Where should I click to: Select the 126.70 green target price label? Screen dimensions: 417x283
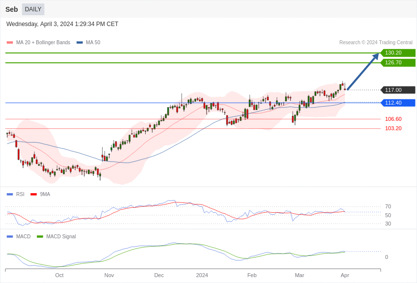[398, 62]
